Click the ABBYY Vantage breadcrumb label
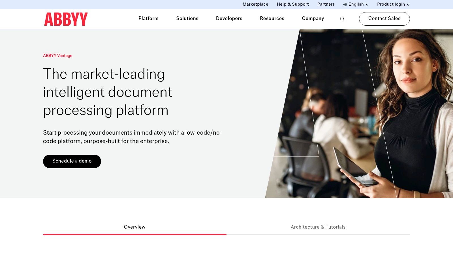This screenshot has width=453, height=254. 57,56
